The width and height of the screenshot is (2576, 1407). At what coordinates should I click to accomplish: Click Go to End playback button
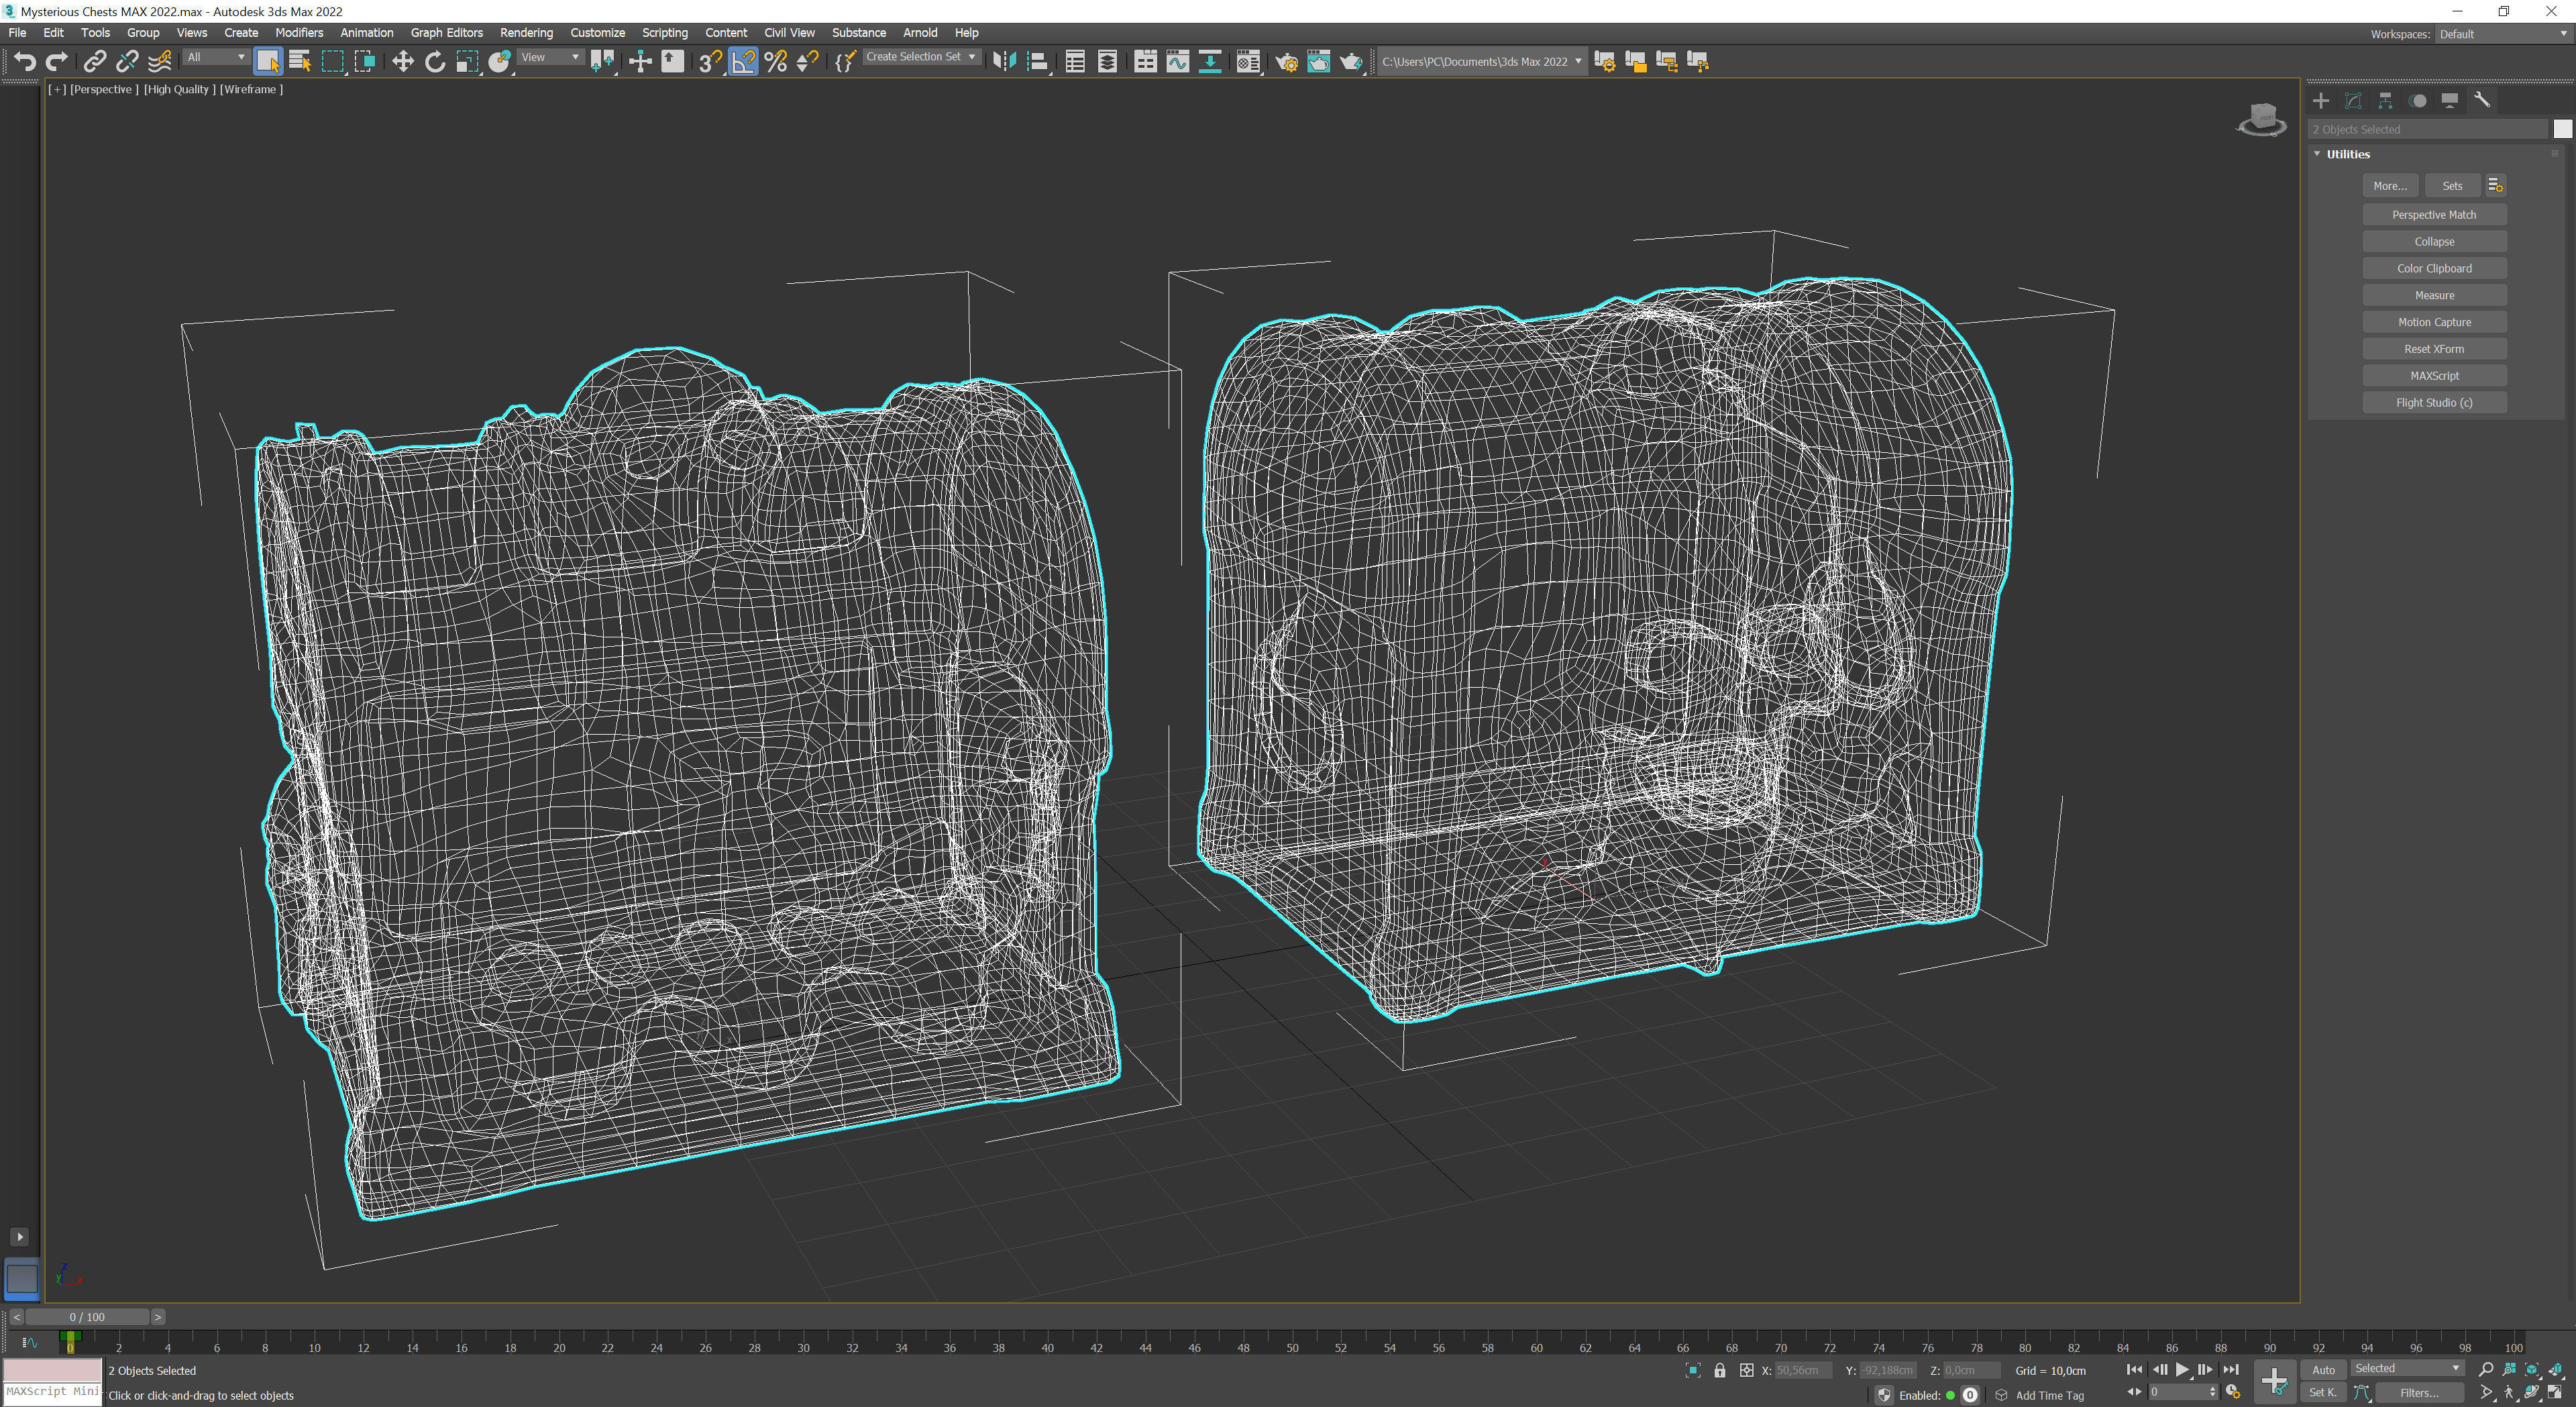2231,1369
